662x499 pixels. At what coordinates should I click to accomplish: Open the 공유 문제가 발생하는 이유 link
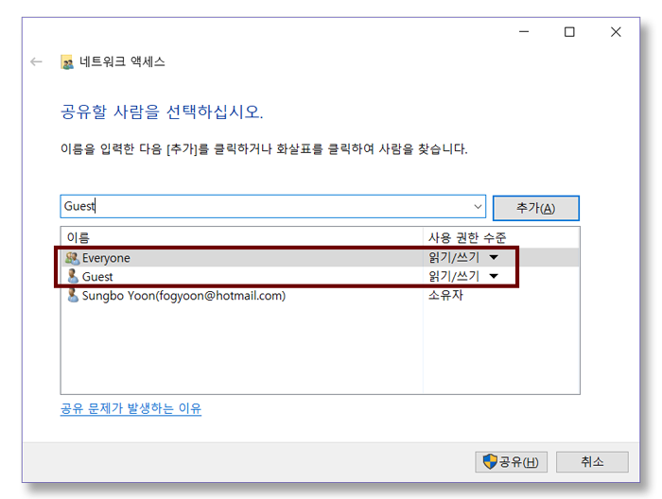click(131, 408)
